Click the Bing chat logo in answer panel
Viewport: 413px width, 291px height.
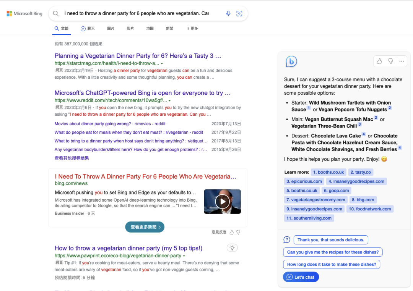click(291, 61)
